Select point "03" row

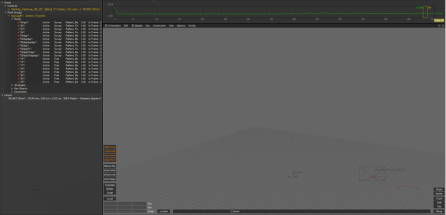pyautogui.click(x=59, y=29)
